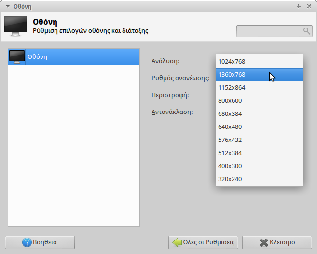Select the 640x480 resolution entry
Viewport: 317px width, 254px height.
(x=260, y=127)
